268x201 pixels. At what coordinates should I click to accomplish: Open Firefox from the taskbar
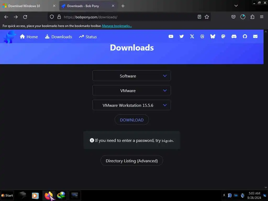tap(49, 195)
